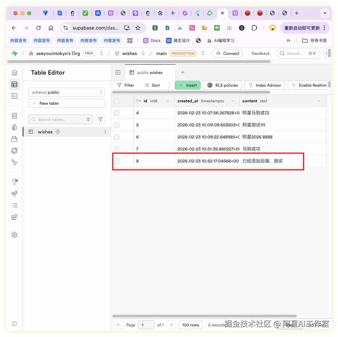Open 所有书签 folder
Viewport: 338px width, 337px height.
pos(315,40)
